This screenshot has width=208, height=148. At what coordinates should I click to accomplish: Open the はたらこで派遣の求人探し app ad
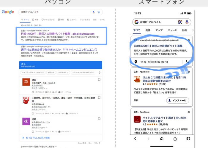[164, 79]
